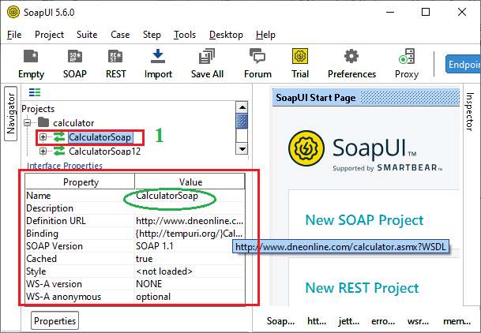Open the Case menu
Viewport: 481px width, 333px height.
[120, 35]
